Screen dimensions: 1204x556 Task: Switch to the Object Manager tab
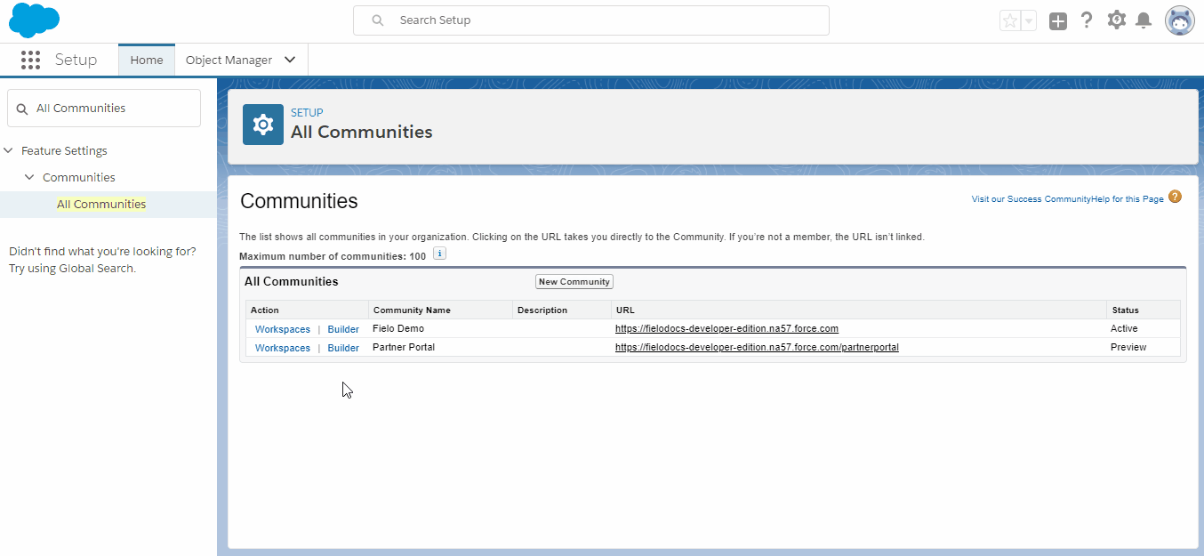click(229, 60)
